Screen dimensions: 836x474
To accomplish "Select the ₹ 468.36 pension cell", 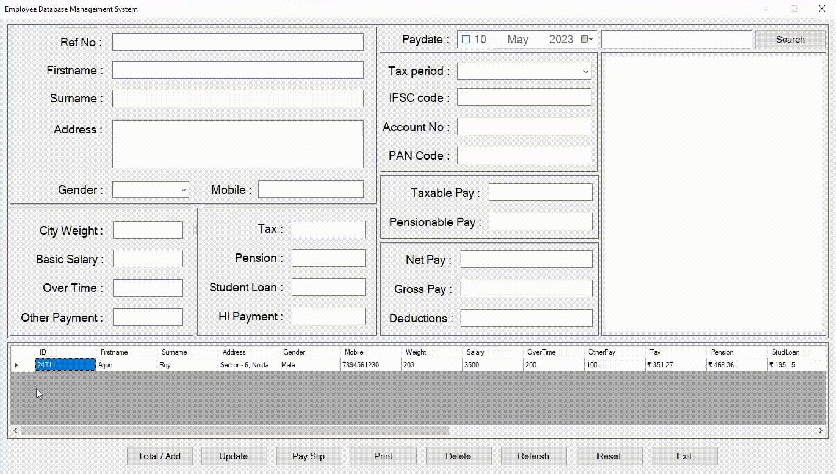I will 737,365.
